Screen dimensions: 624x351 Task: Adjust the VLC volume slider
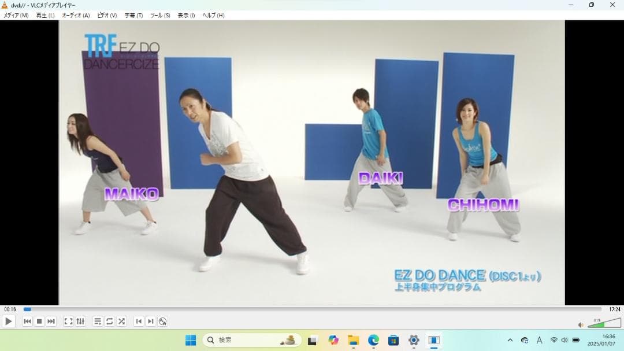[x=604, y=324]
